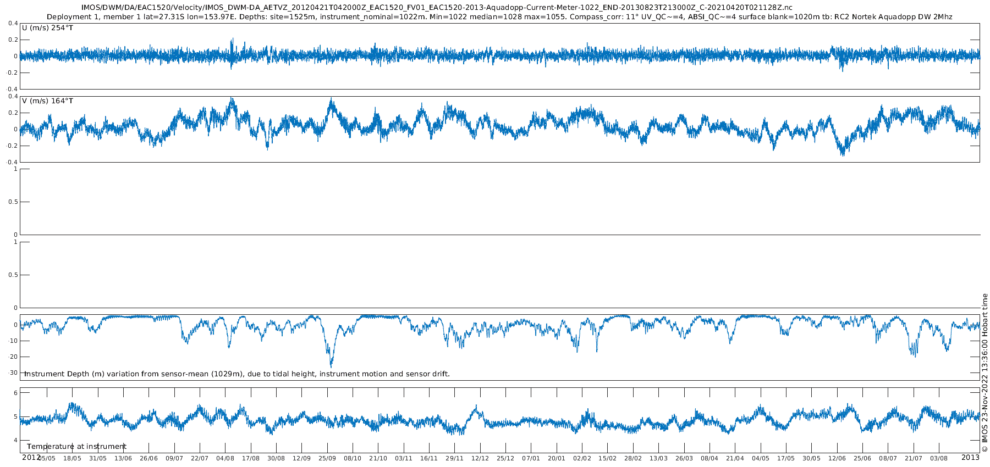Click the '30/08' date tick label
This screenshot has height=467, width=990.
pos(276,458)
